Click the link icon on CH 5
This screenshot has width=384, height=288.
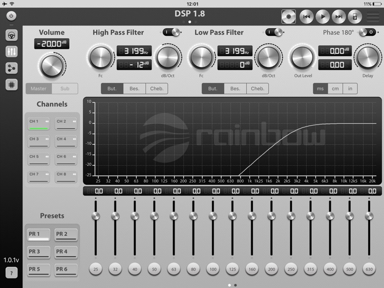47,157
